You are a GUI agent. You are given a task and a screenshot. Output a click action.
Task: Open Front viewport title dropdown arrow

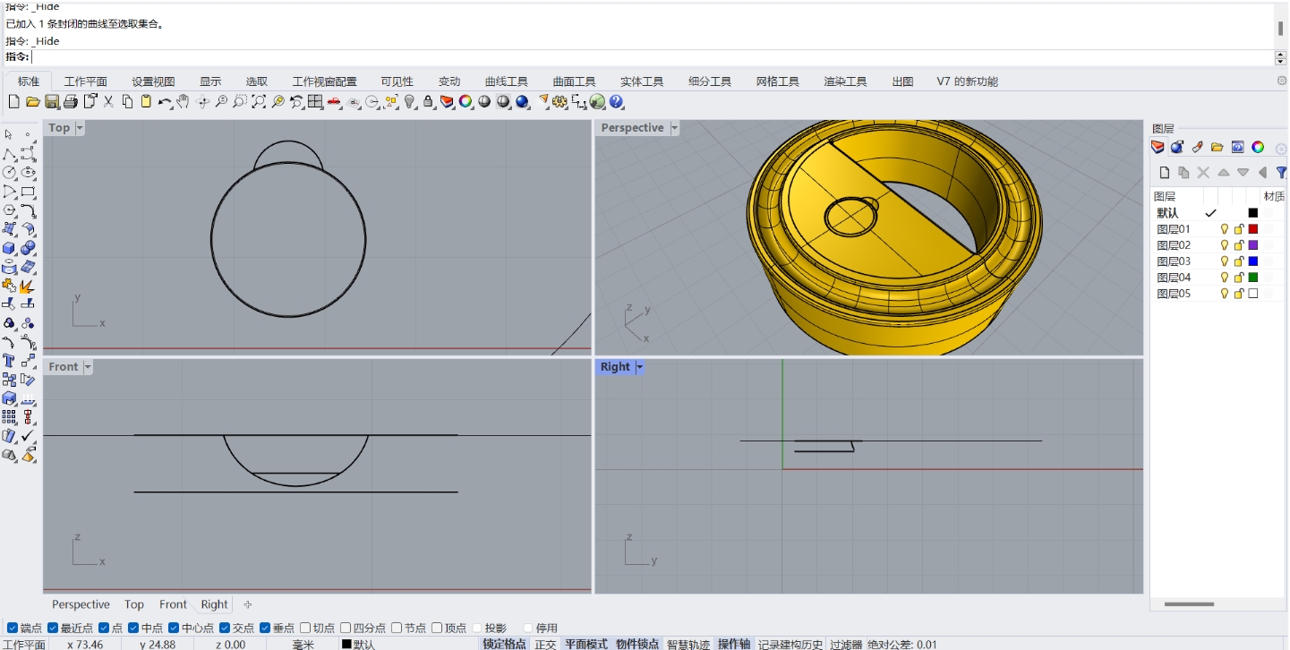click(x=88, y=367)
